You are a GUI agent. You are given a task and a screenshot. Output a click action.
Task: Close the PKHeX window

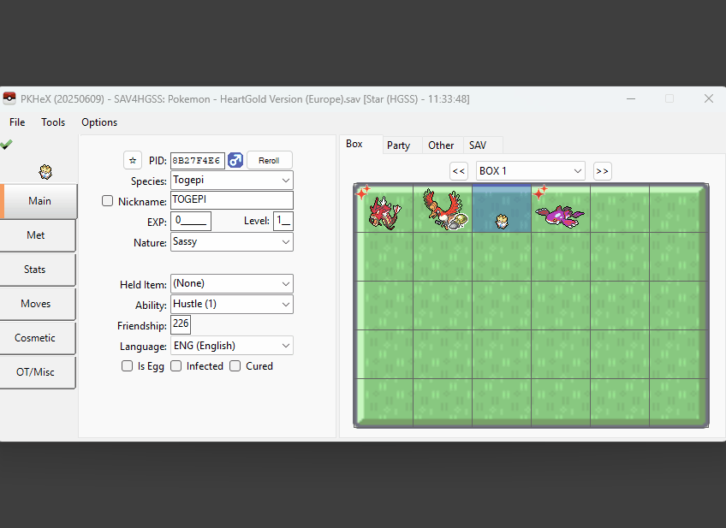[x=708, y=98]
